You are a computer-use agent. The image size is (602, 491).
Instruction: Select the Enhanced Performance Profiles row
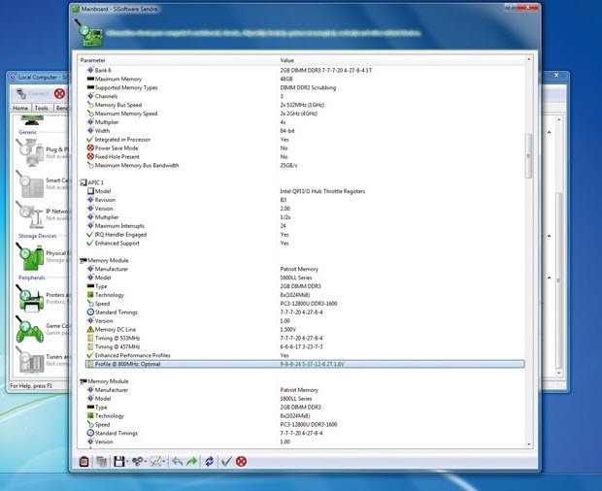(131, 356)
